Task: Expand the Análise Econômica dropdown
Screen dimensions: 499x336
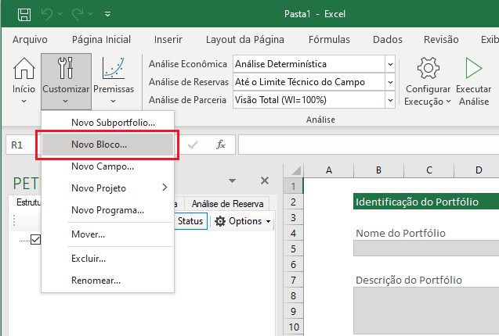Action: pos(390,64)
